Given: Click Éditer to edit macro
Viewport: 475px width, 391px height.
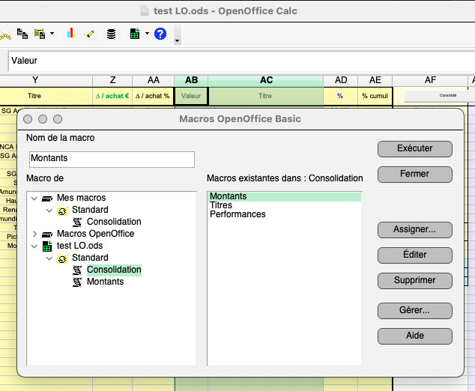Looking at the screenshot, I should point(415,255).
